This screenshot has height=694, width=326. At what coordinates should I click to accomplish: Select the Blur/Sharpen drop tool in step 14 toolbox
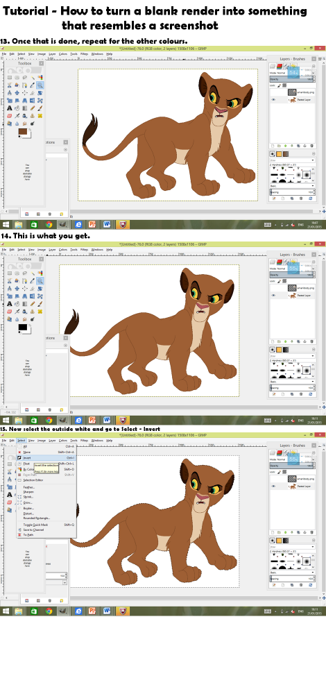(x=17, y=319)
